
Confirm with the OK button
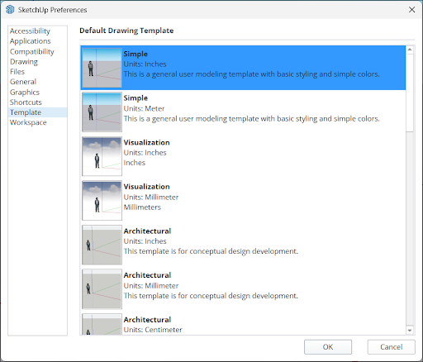click(328, 347)
